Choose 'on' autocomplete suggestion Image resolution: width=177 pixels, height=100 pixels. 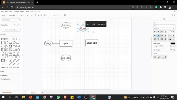click(x=88, y=24)
